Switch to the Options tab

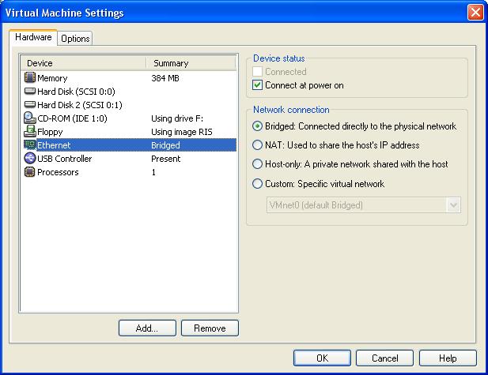[x=75, y=39]
